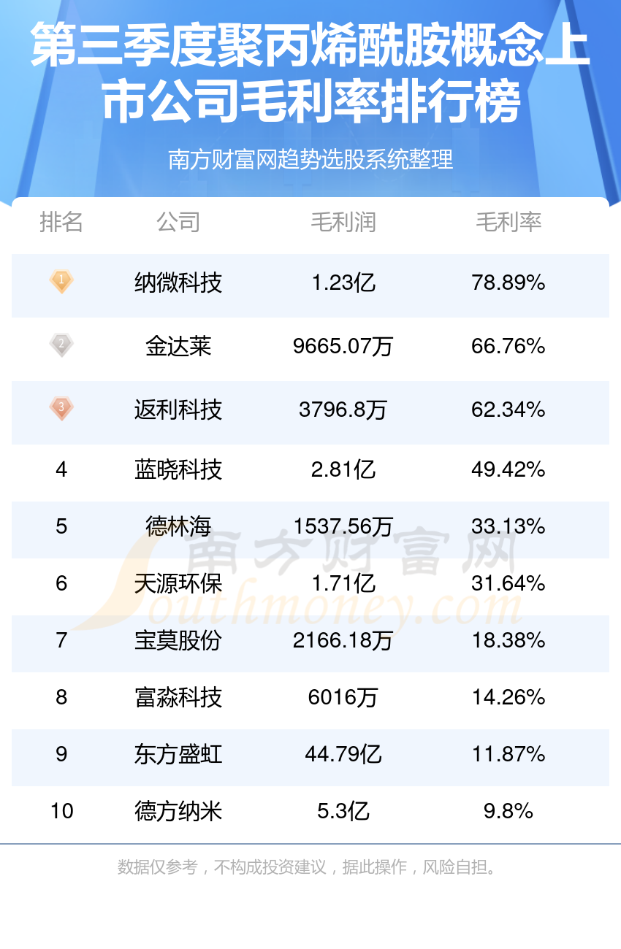621x949 pixels.
Task: Click the gold rank 1 medal icon
Action: coord(61,281)
